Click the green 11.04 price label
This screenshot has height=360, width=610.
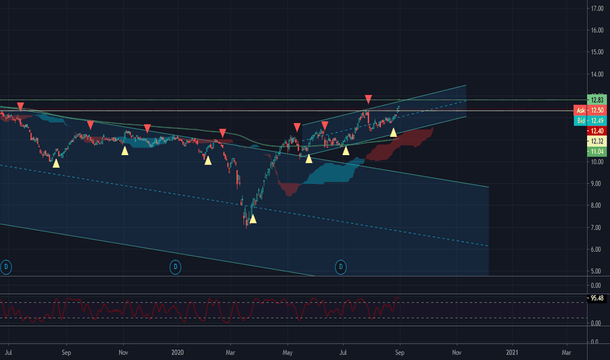[597, 151]
